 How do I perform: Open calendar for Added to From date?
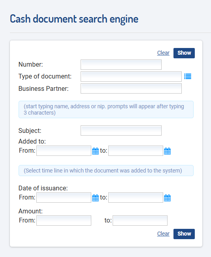[x=95, y=151]
